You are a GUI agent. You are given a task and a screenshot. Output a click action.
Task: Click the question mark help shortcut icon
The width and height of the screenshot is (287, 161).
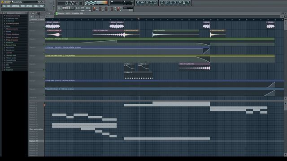click(188, 3)
